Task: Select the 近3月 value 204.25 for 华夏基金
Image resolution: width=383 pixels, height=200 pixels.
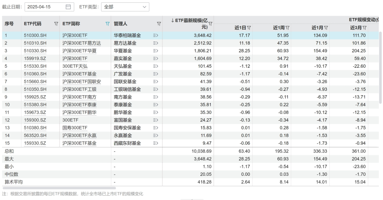Action: pyautogui.click(x=359, y=51)
